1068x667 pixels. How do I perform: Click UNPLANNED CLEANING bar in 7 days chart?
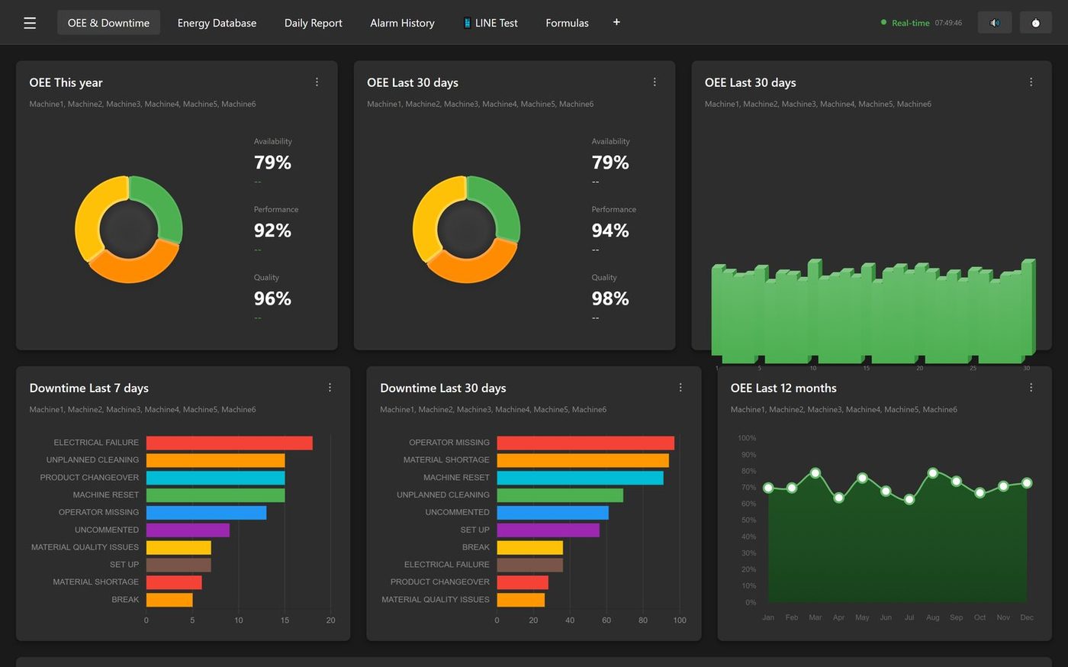215,460
